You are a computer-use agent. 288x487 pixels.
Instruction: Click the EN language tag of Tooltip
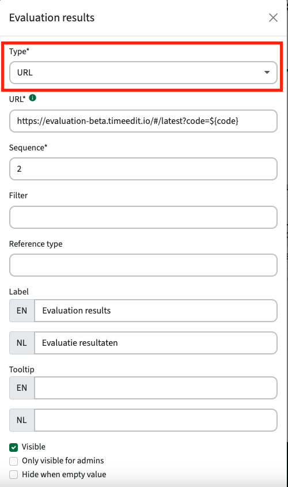22,388
